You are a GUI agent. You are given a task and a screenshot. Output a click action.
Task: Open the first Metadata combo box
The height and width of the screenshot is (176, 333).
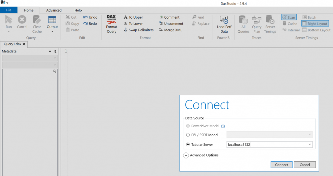click(30, 58)
